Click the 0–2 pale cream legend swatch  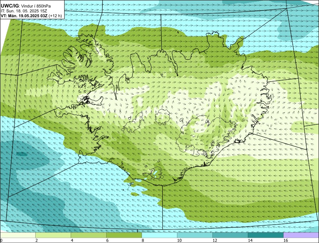[x=18, y=235]
